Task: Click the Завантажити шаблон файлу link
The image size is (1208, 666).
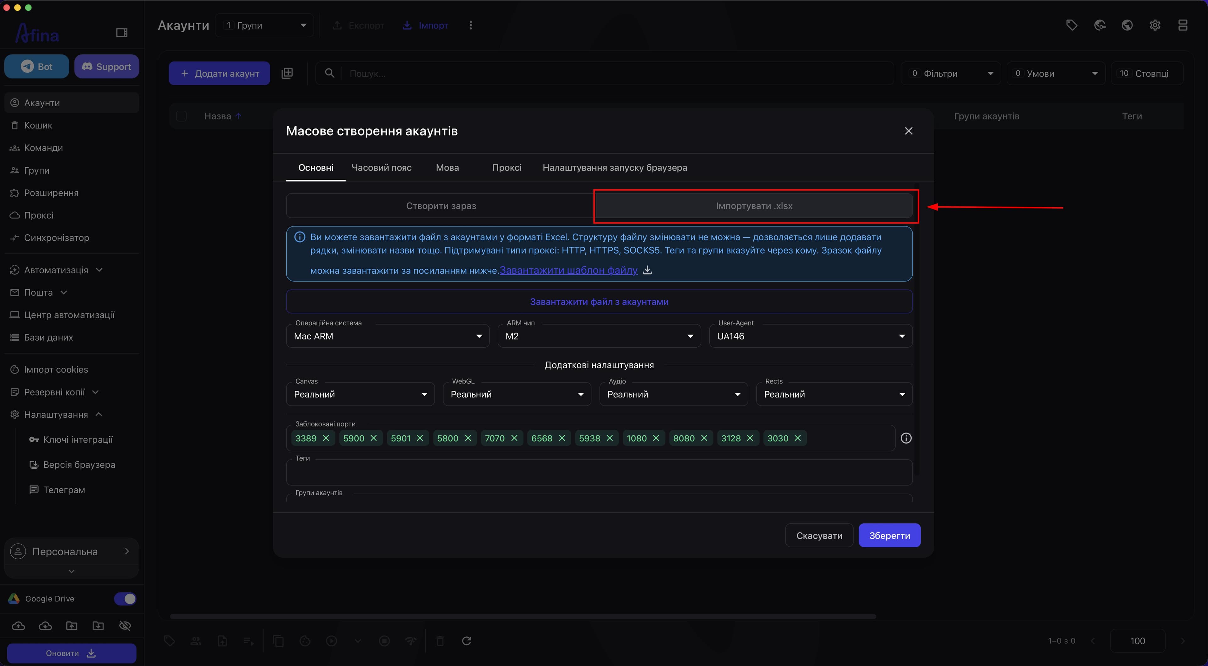Action: point(568,270)
